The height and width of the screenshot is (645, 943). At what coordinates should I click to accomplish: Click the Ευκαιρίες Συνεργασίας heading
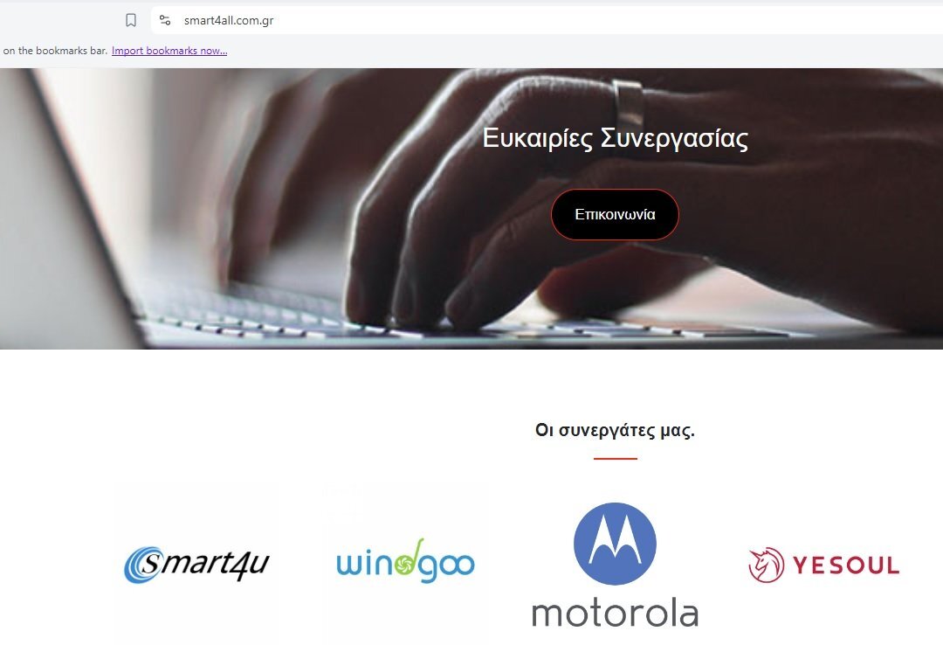(616, 138)
